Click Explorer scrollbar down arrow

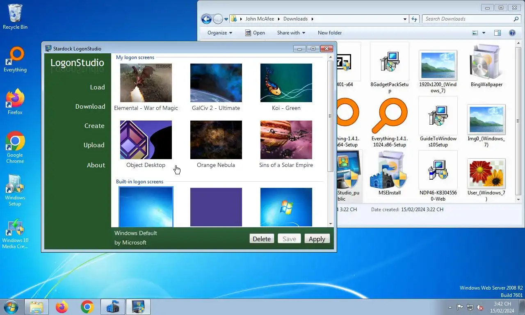(x=518, y=199)
